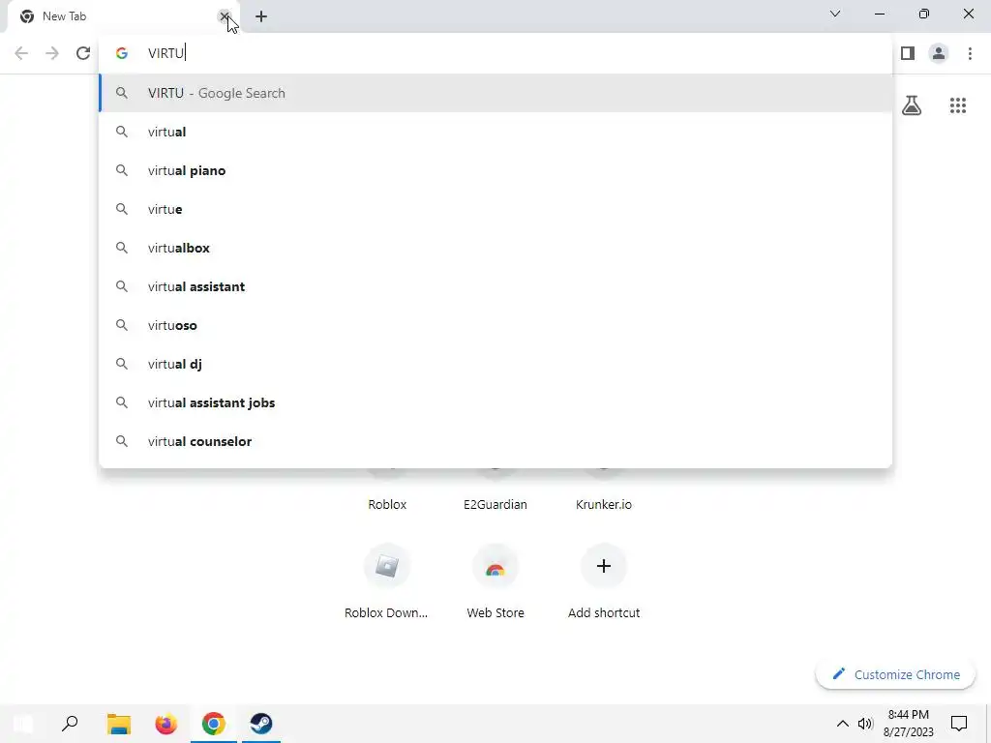Click the Customize Chrome button
Screen dimensions: 991x743
pyautogui.click(x=895, y=674)
